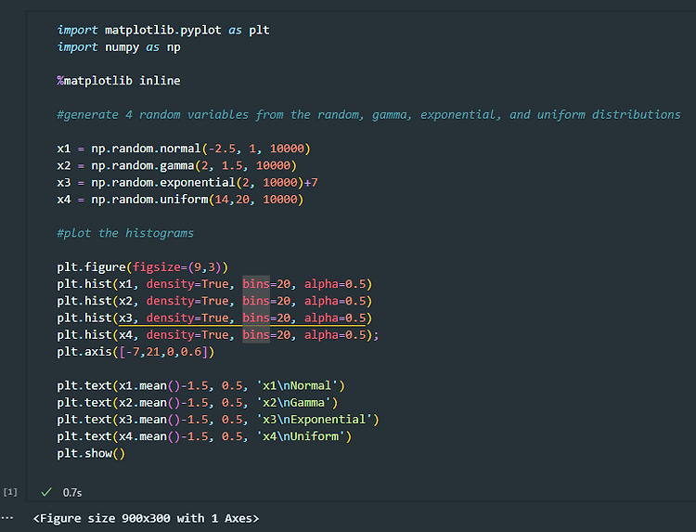Viewport: 696px width, 532px height.
Task: Click the x3 np.random.exponential assignment line
Action: pos(187,182)
